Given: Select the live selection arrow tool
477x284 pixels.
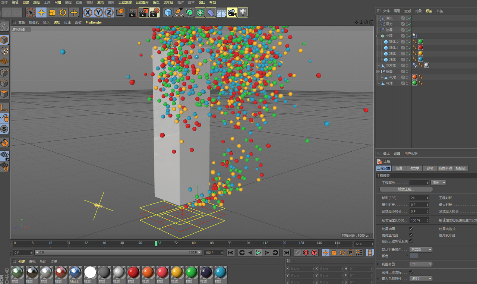Looking at the screenshot, I should pyautogui.click(x=31, y=13).
